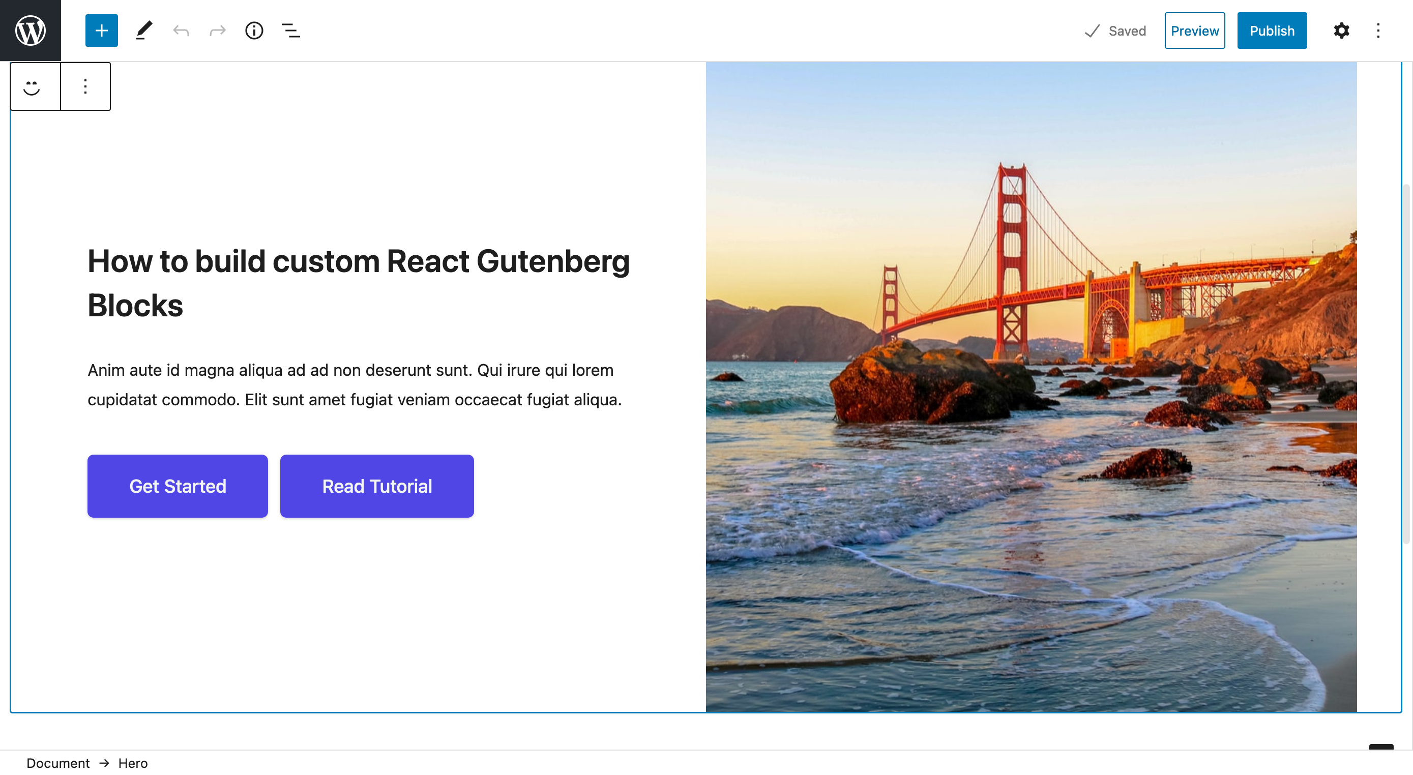Toggle the Saved status indicator
This screenshot has width=1413, height=775.
pyautogui.click(x=1115, y=29)
